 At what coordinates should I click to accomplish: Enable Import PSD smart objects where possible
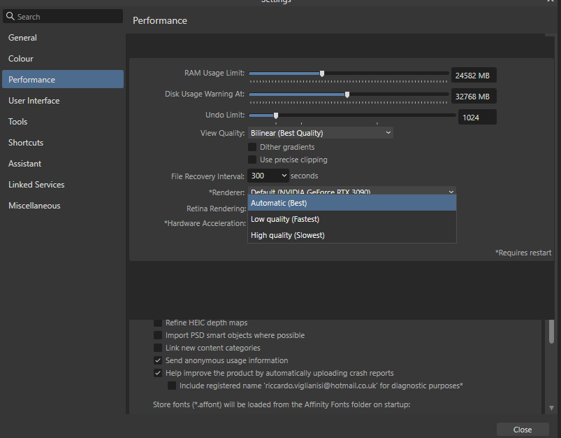pos(157,334)
